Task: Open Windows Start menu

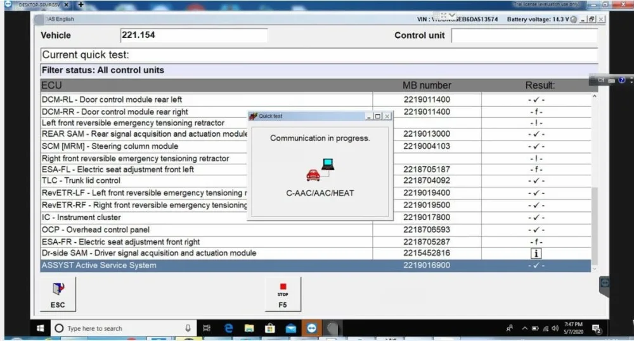Action: 40,328
